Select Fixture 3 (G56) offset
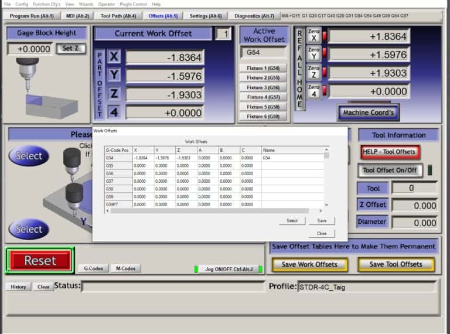The image size is (450, 334). [262, 87]
